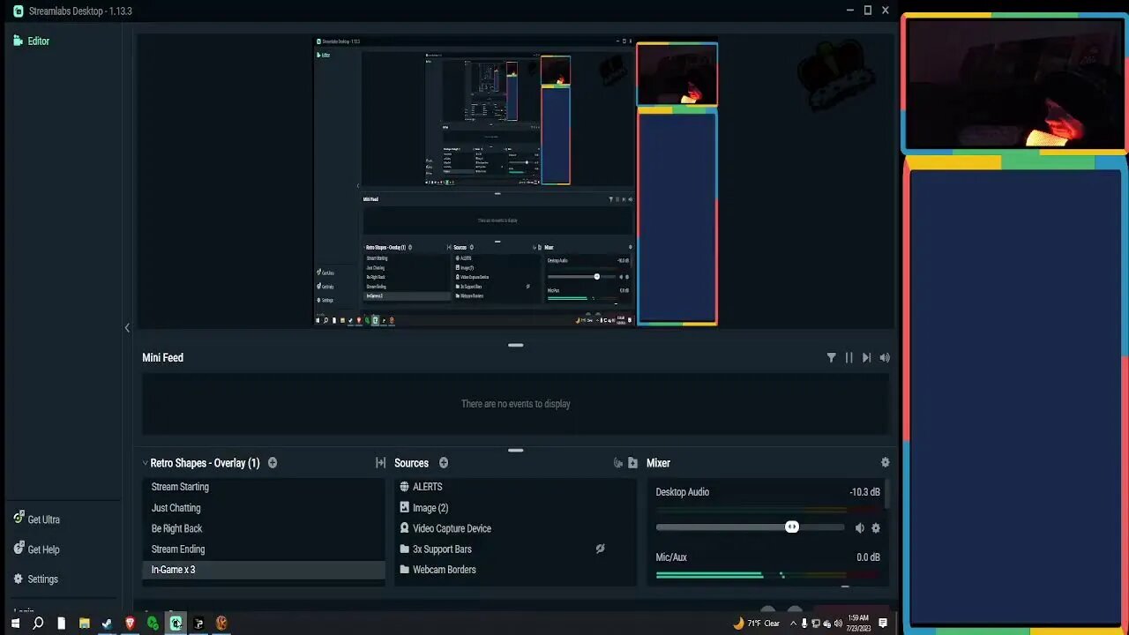Pause the Mini Feed alert queue
Viewport: 1129px width, 635px height.
tap(849, 358)
